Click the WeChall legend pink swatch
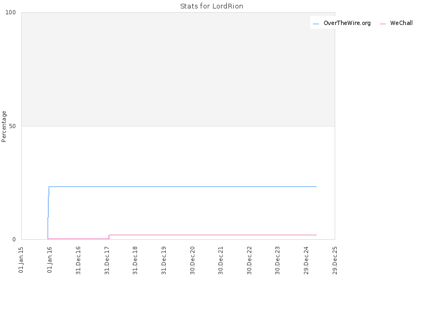The height and width of the screenshot is (319, 425). click(x=382, y=24)
